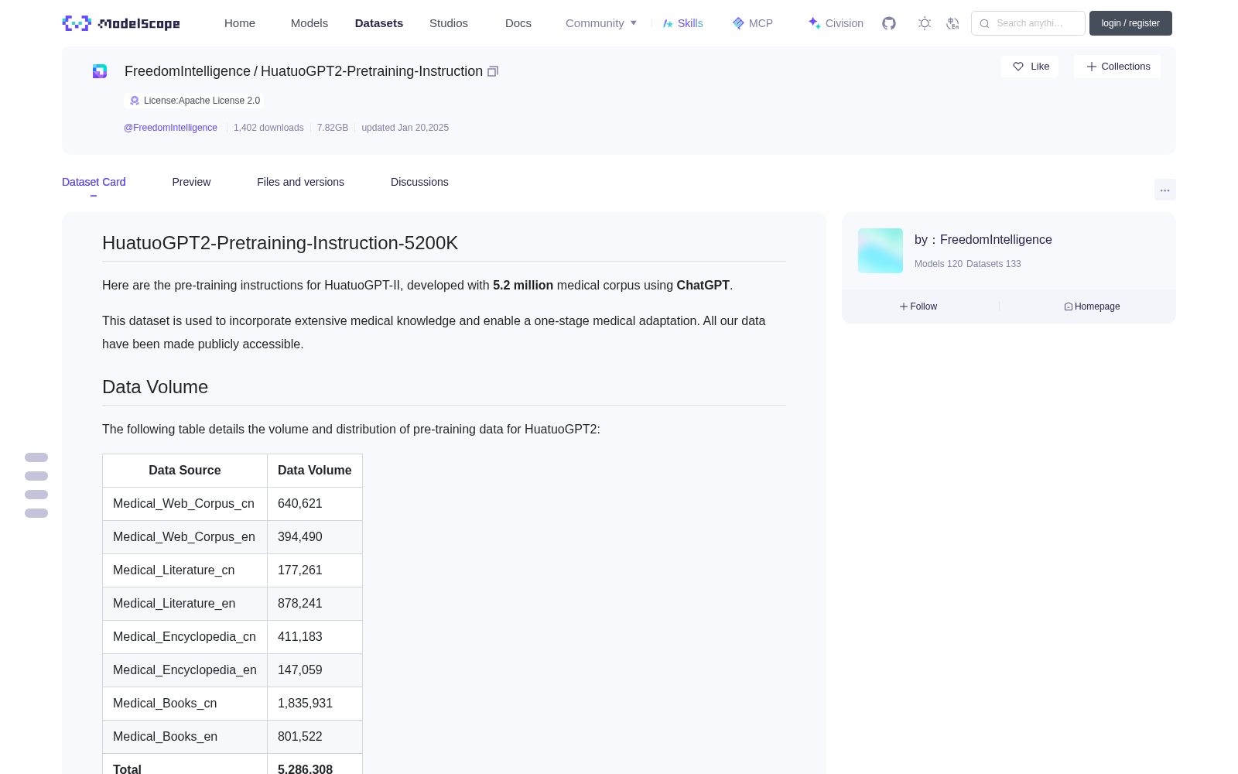Open the @FreedomIntelligence profile link
1238x774 pixels.
(170, 128)
